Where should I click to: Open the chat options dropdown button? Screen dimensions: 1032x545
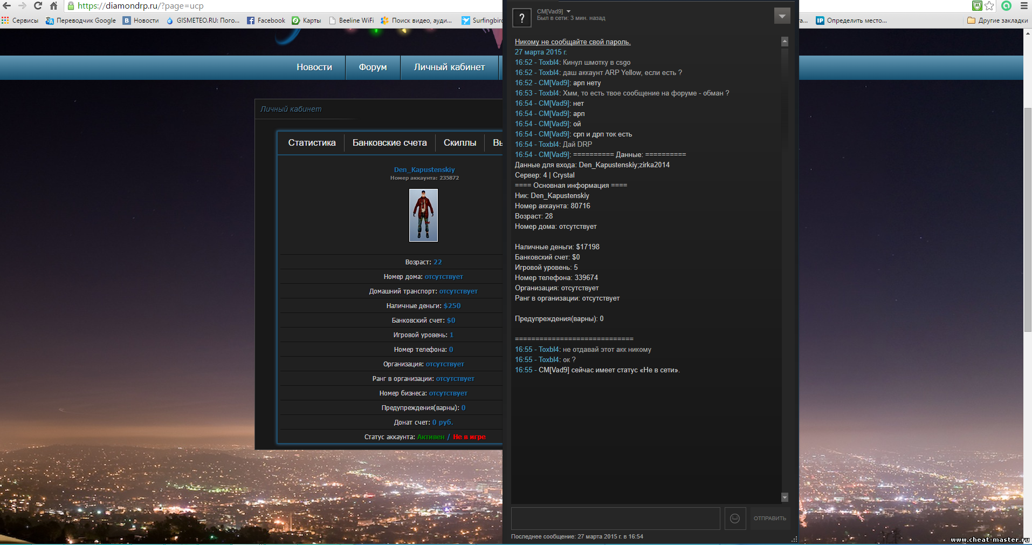(782, 16)
